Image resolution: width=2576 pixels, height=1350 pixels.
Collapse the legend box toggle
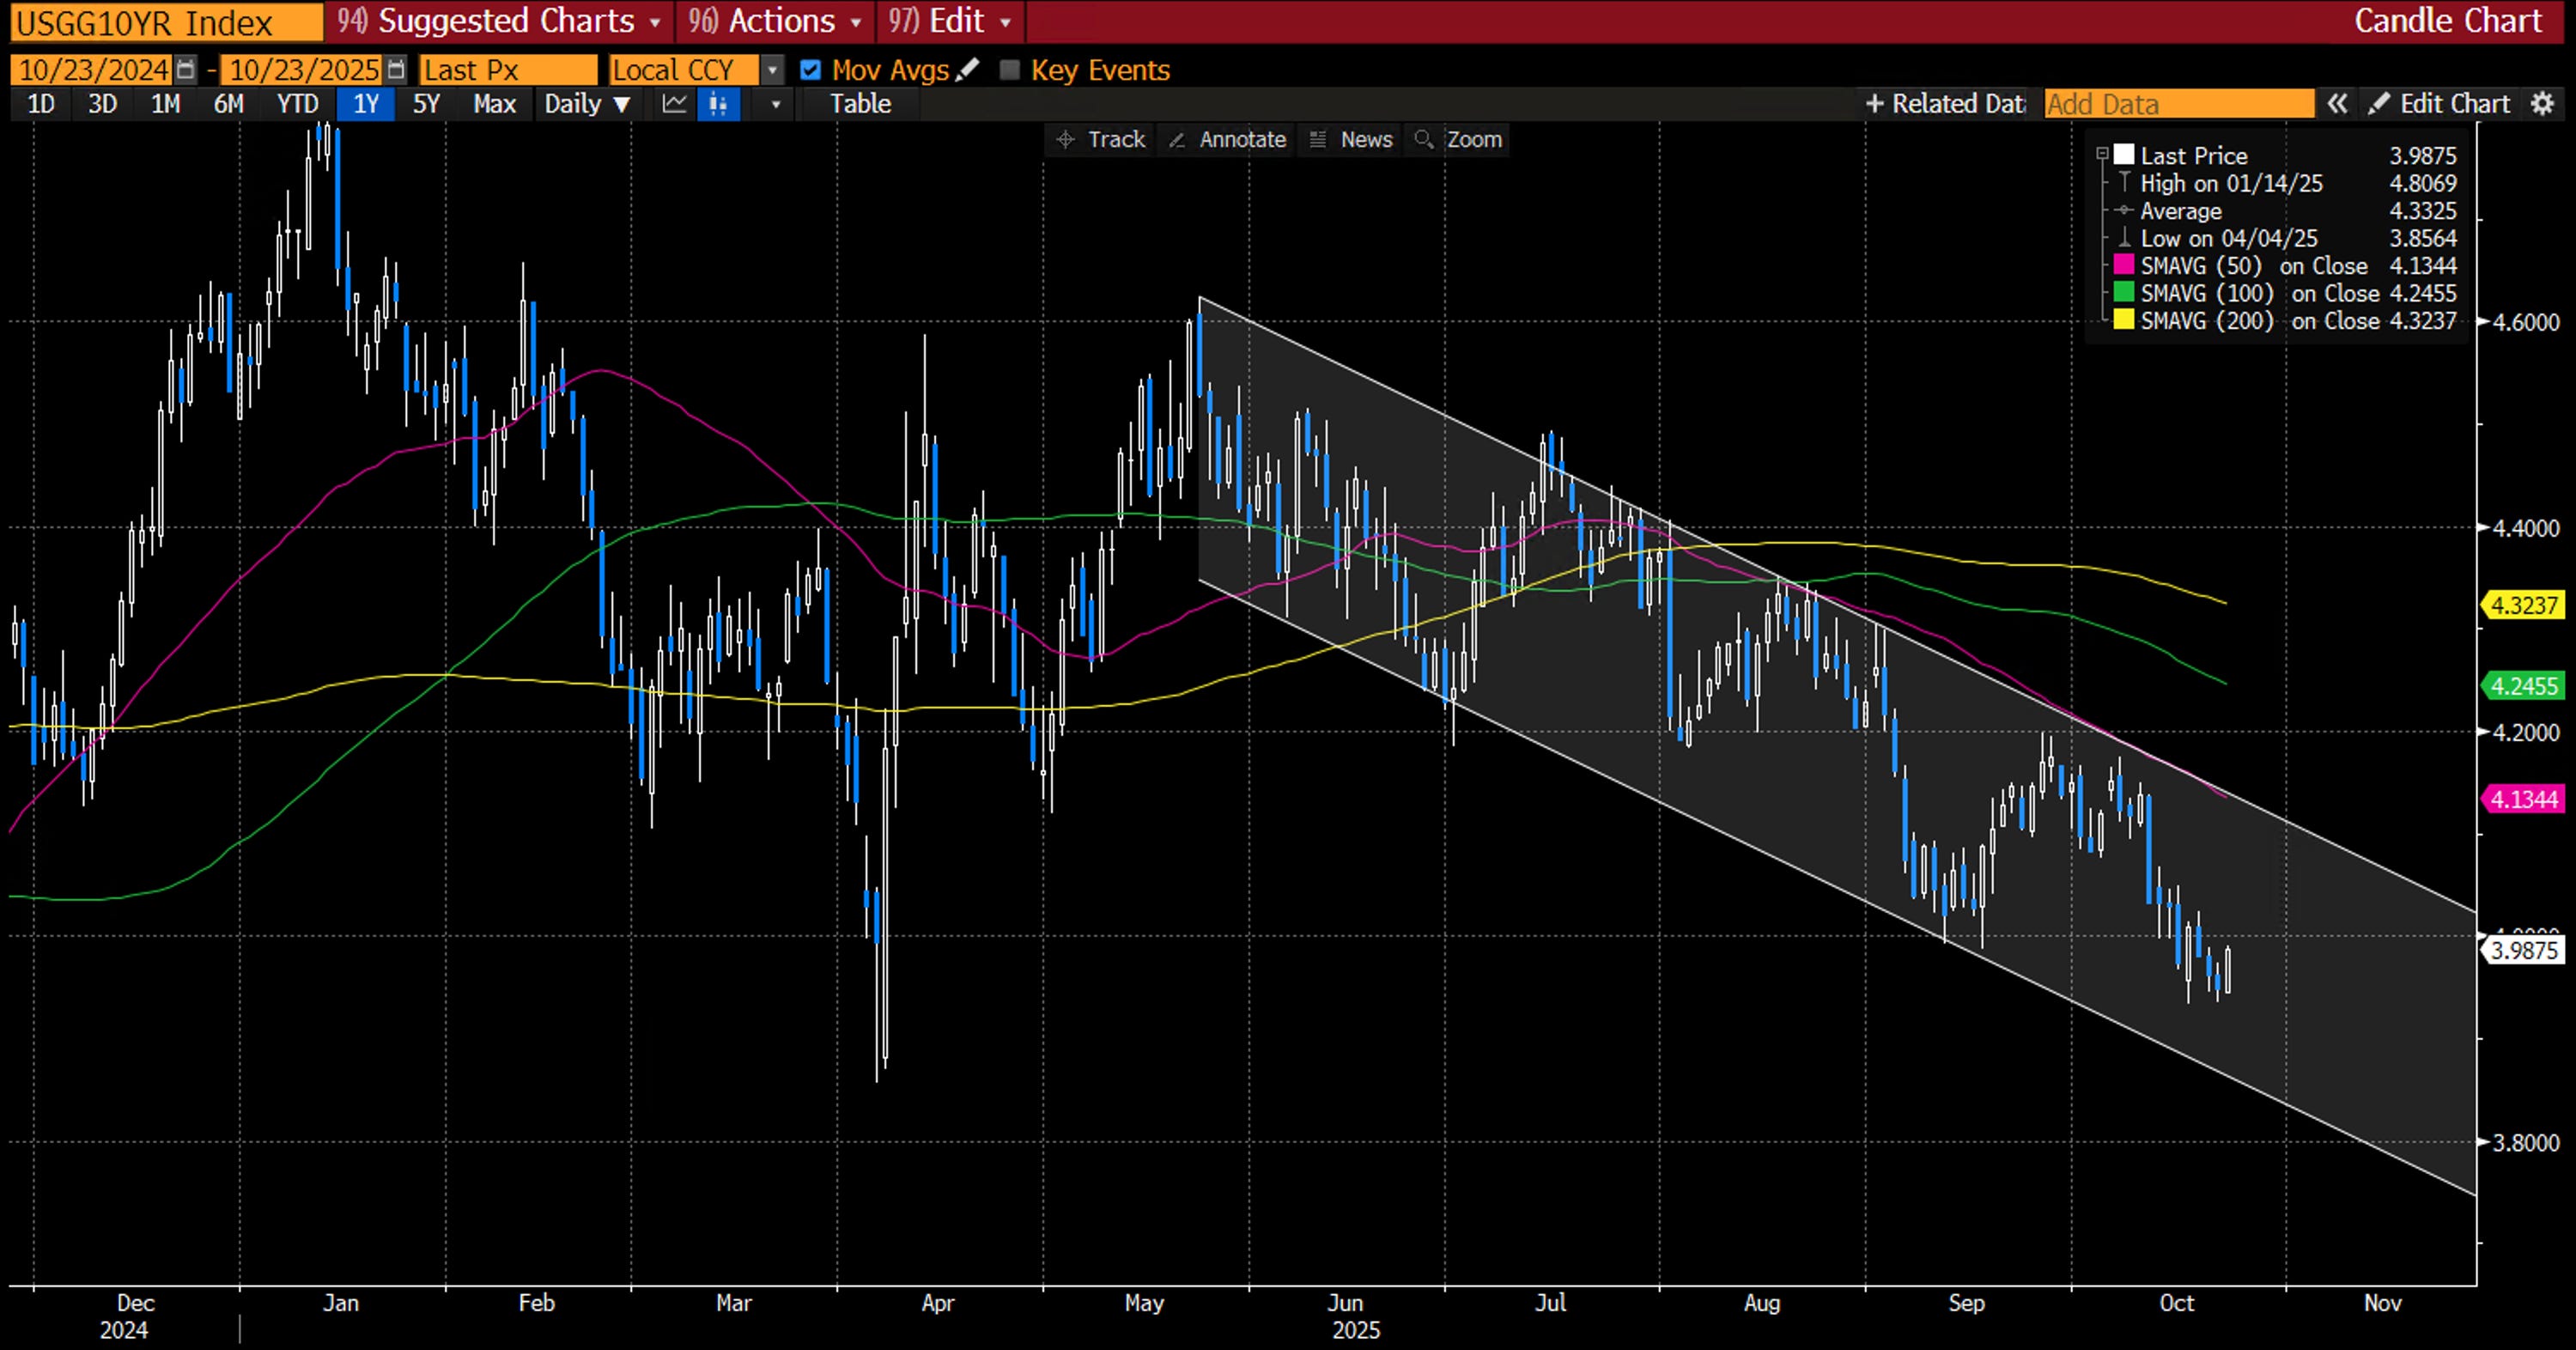tap(2102, 154)
